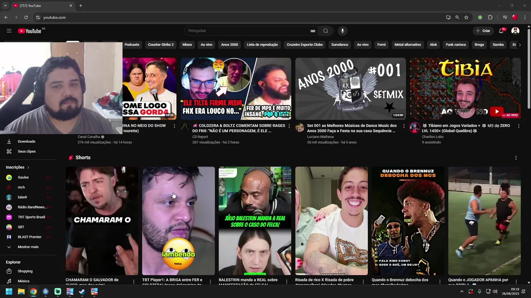Open the on-screen keyboard in search box
The image size is (531, 298).
click(313, 31)
